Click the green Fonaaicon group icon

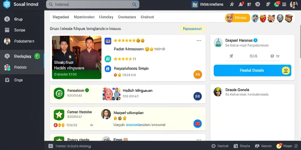(x=59, y=93)
